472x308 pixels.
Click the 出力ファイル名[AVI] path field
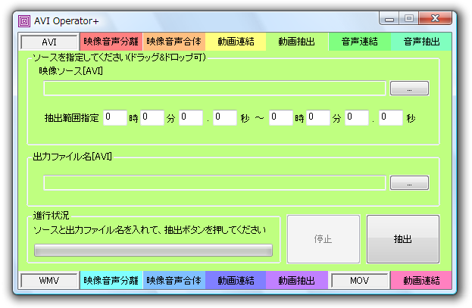point(214,183)
